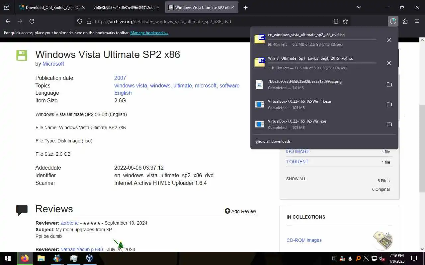This screenshot has width=425, height=265.
Task: Click the Win_7_Ultimate_Sp1 x64.iso download progress bar
Action: [322, 63]
